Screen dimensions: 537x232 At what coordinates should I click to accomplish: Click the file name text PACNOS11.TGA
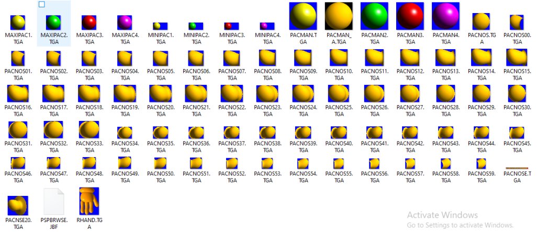click(x=375, y=75)
